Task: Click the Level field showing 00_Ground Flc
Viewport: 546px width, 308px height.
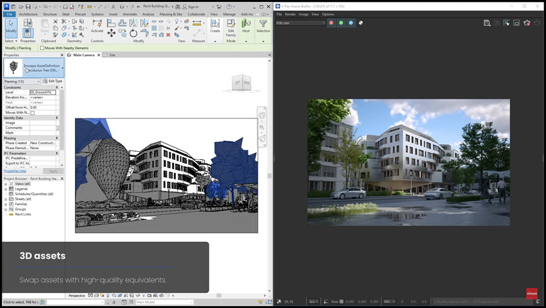Action: pyautogui.click(x=42, y=92)
